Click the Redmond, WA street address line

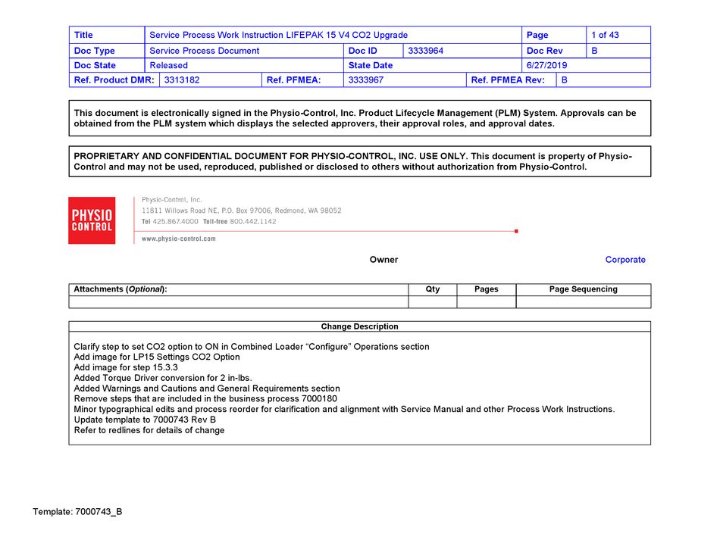coord(242,211)
